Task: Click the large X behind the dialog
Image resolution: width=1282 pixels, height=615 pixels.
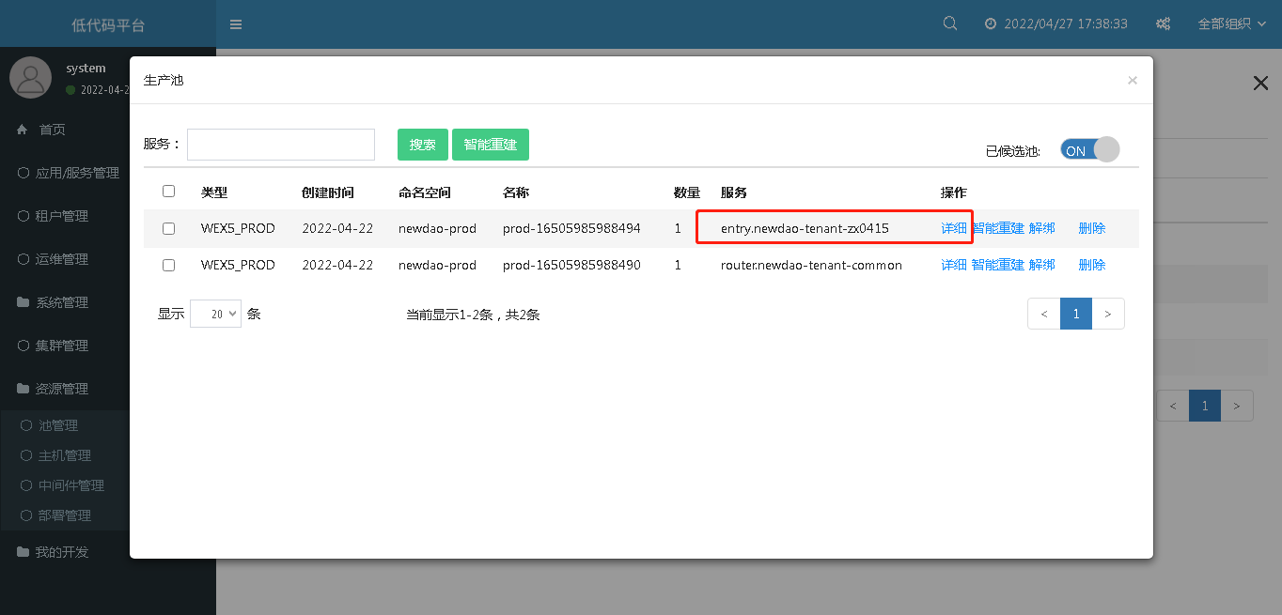Action: point(1260,84)
